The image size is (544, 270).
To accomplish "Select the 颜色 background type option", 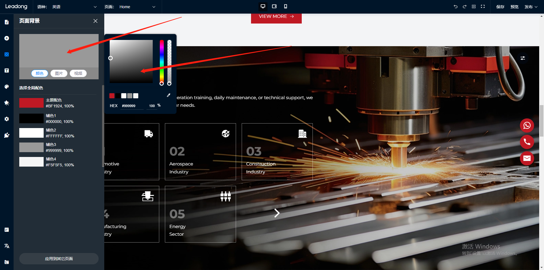I will [x=40, y=73].
